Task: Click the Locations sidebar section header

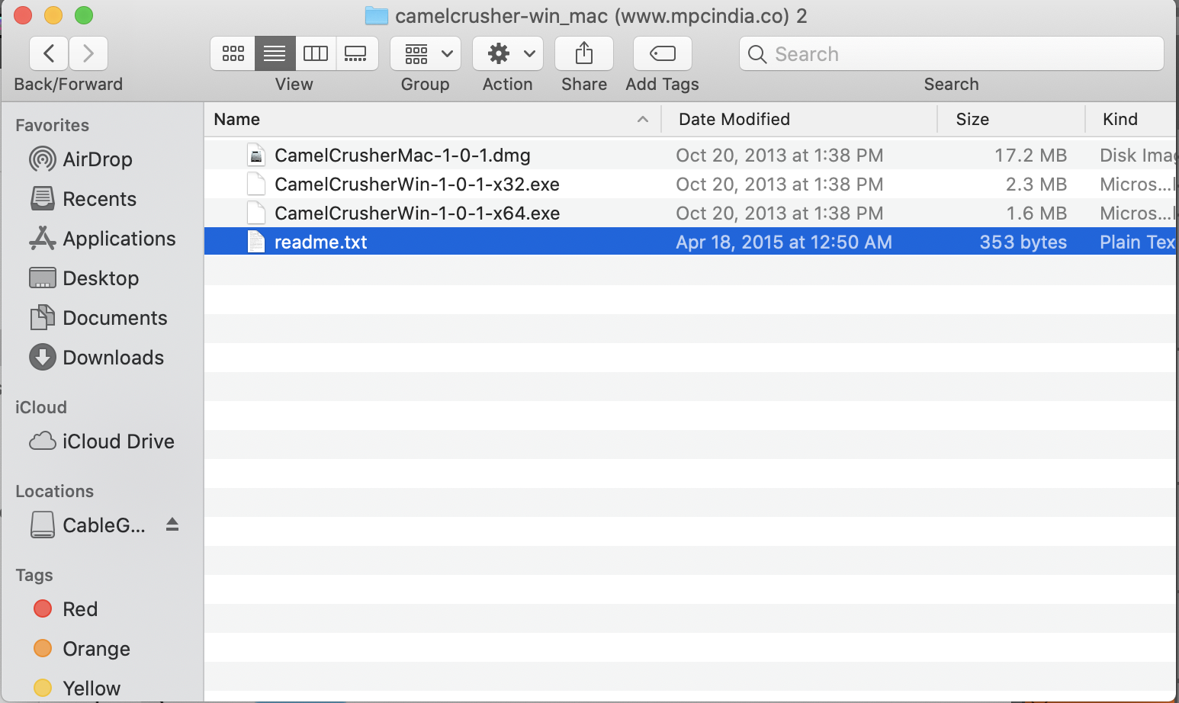Action: pos(54,491)
